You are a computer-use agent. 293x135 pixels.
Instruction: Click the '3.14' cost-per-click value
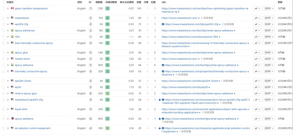click(131, 128)
